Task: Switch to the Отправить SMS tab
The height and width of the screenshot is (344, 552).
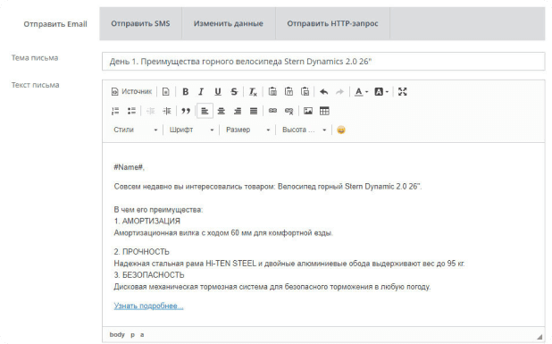Action: tap(140, 23)
